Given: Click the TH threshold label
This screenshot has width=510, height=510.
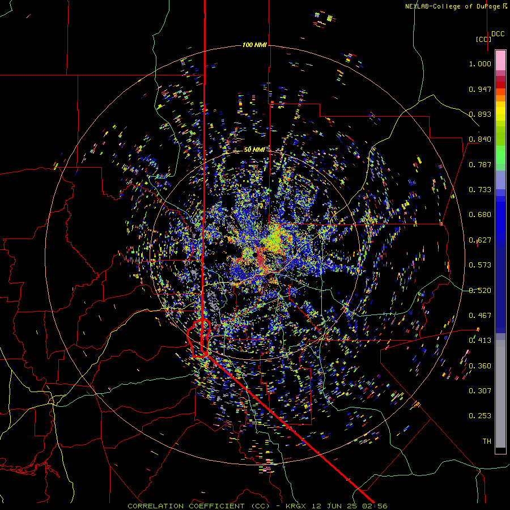Looking at the screenshot, I should coord(487,441).
